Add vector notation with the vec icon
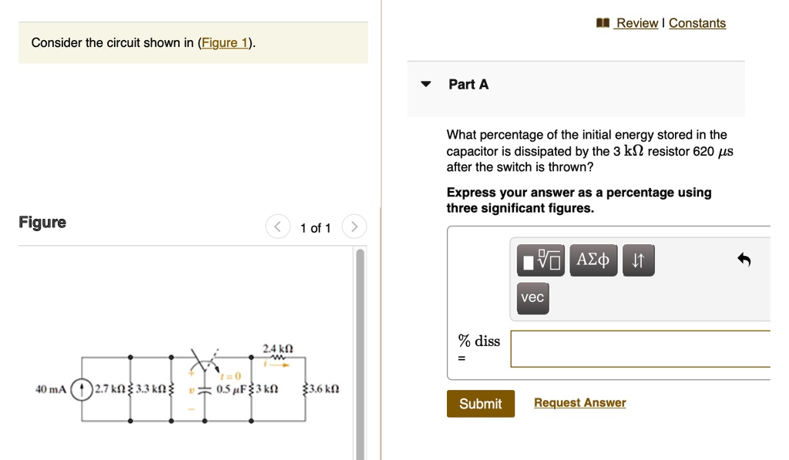The width and height of the screenshot is (789, 460). tap(532, 298)
